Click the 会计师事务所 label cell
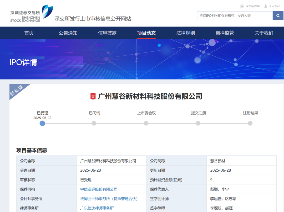The width and height of the screenshot is (284, 212). coord(47,199)
